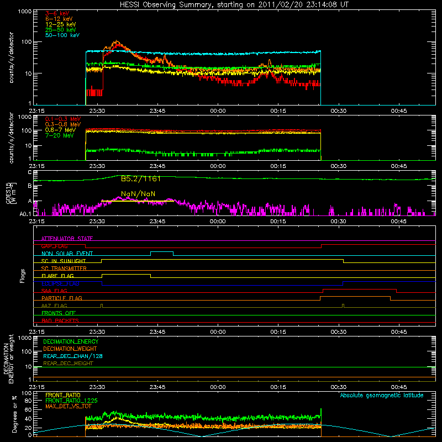Click the Absolute geomagnetic latitude label
The width and height of the screenshot is (442, 442).
382,395
